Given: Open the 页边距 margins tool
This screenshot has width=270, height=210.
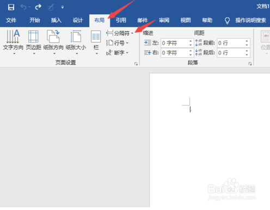Looking at the screenshot, I should (x=34, y=40).
